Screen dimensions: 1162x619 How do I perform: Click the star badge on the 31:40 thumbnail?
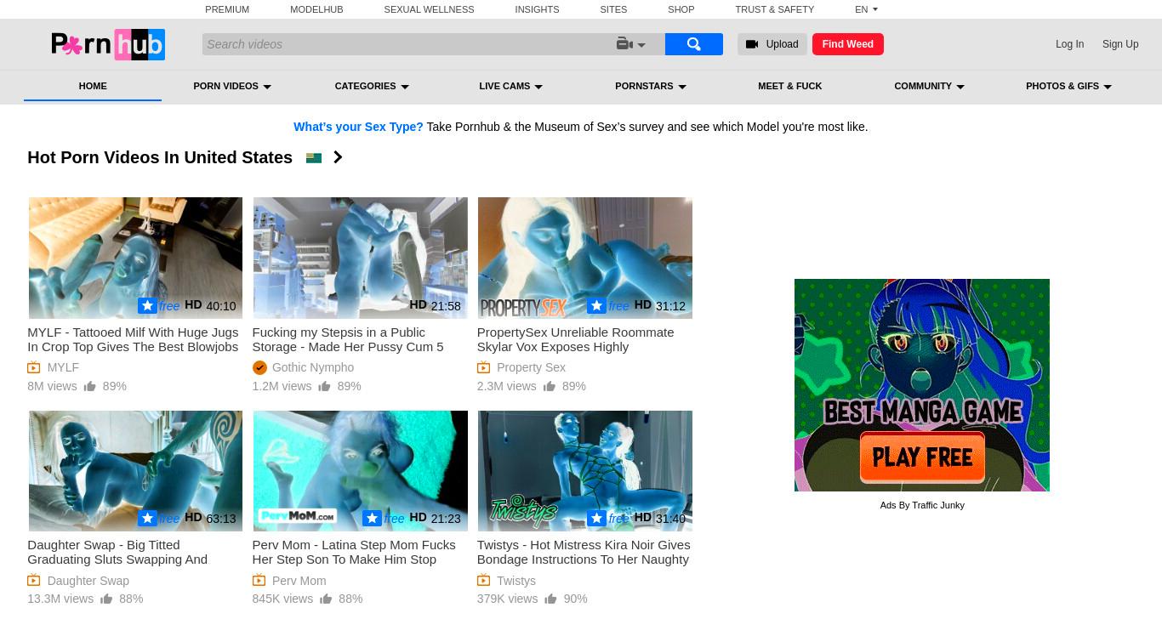(596, 518)
